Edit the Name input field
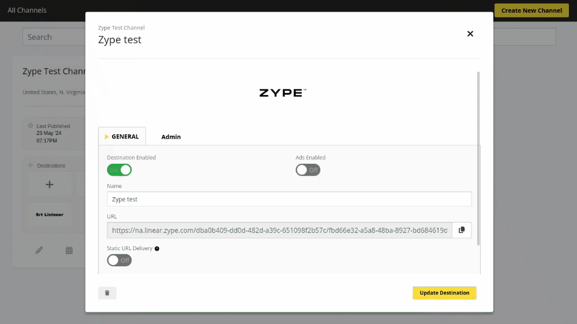This screenshot has height=324, width=577. click(289, 199)
